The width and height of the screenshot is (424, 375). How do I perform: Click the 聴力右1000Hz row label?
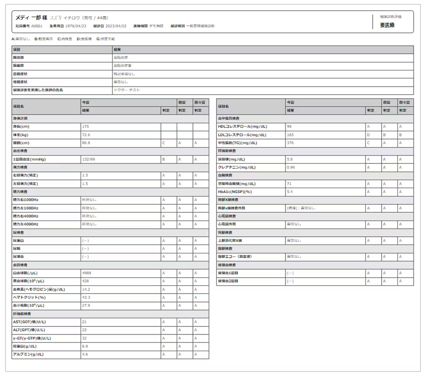[x=26, y=200]
